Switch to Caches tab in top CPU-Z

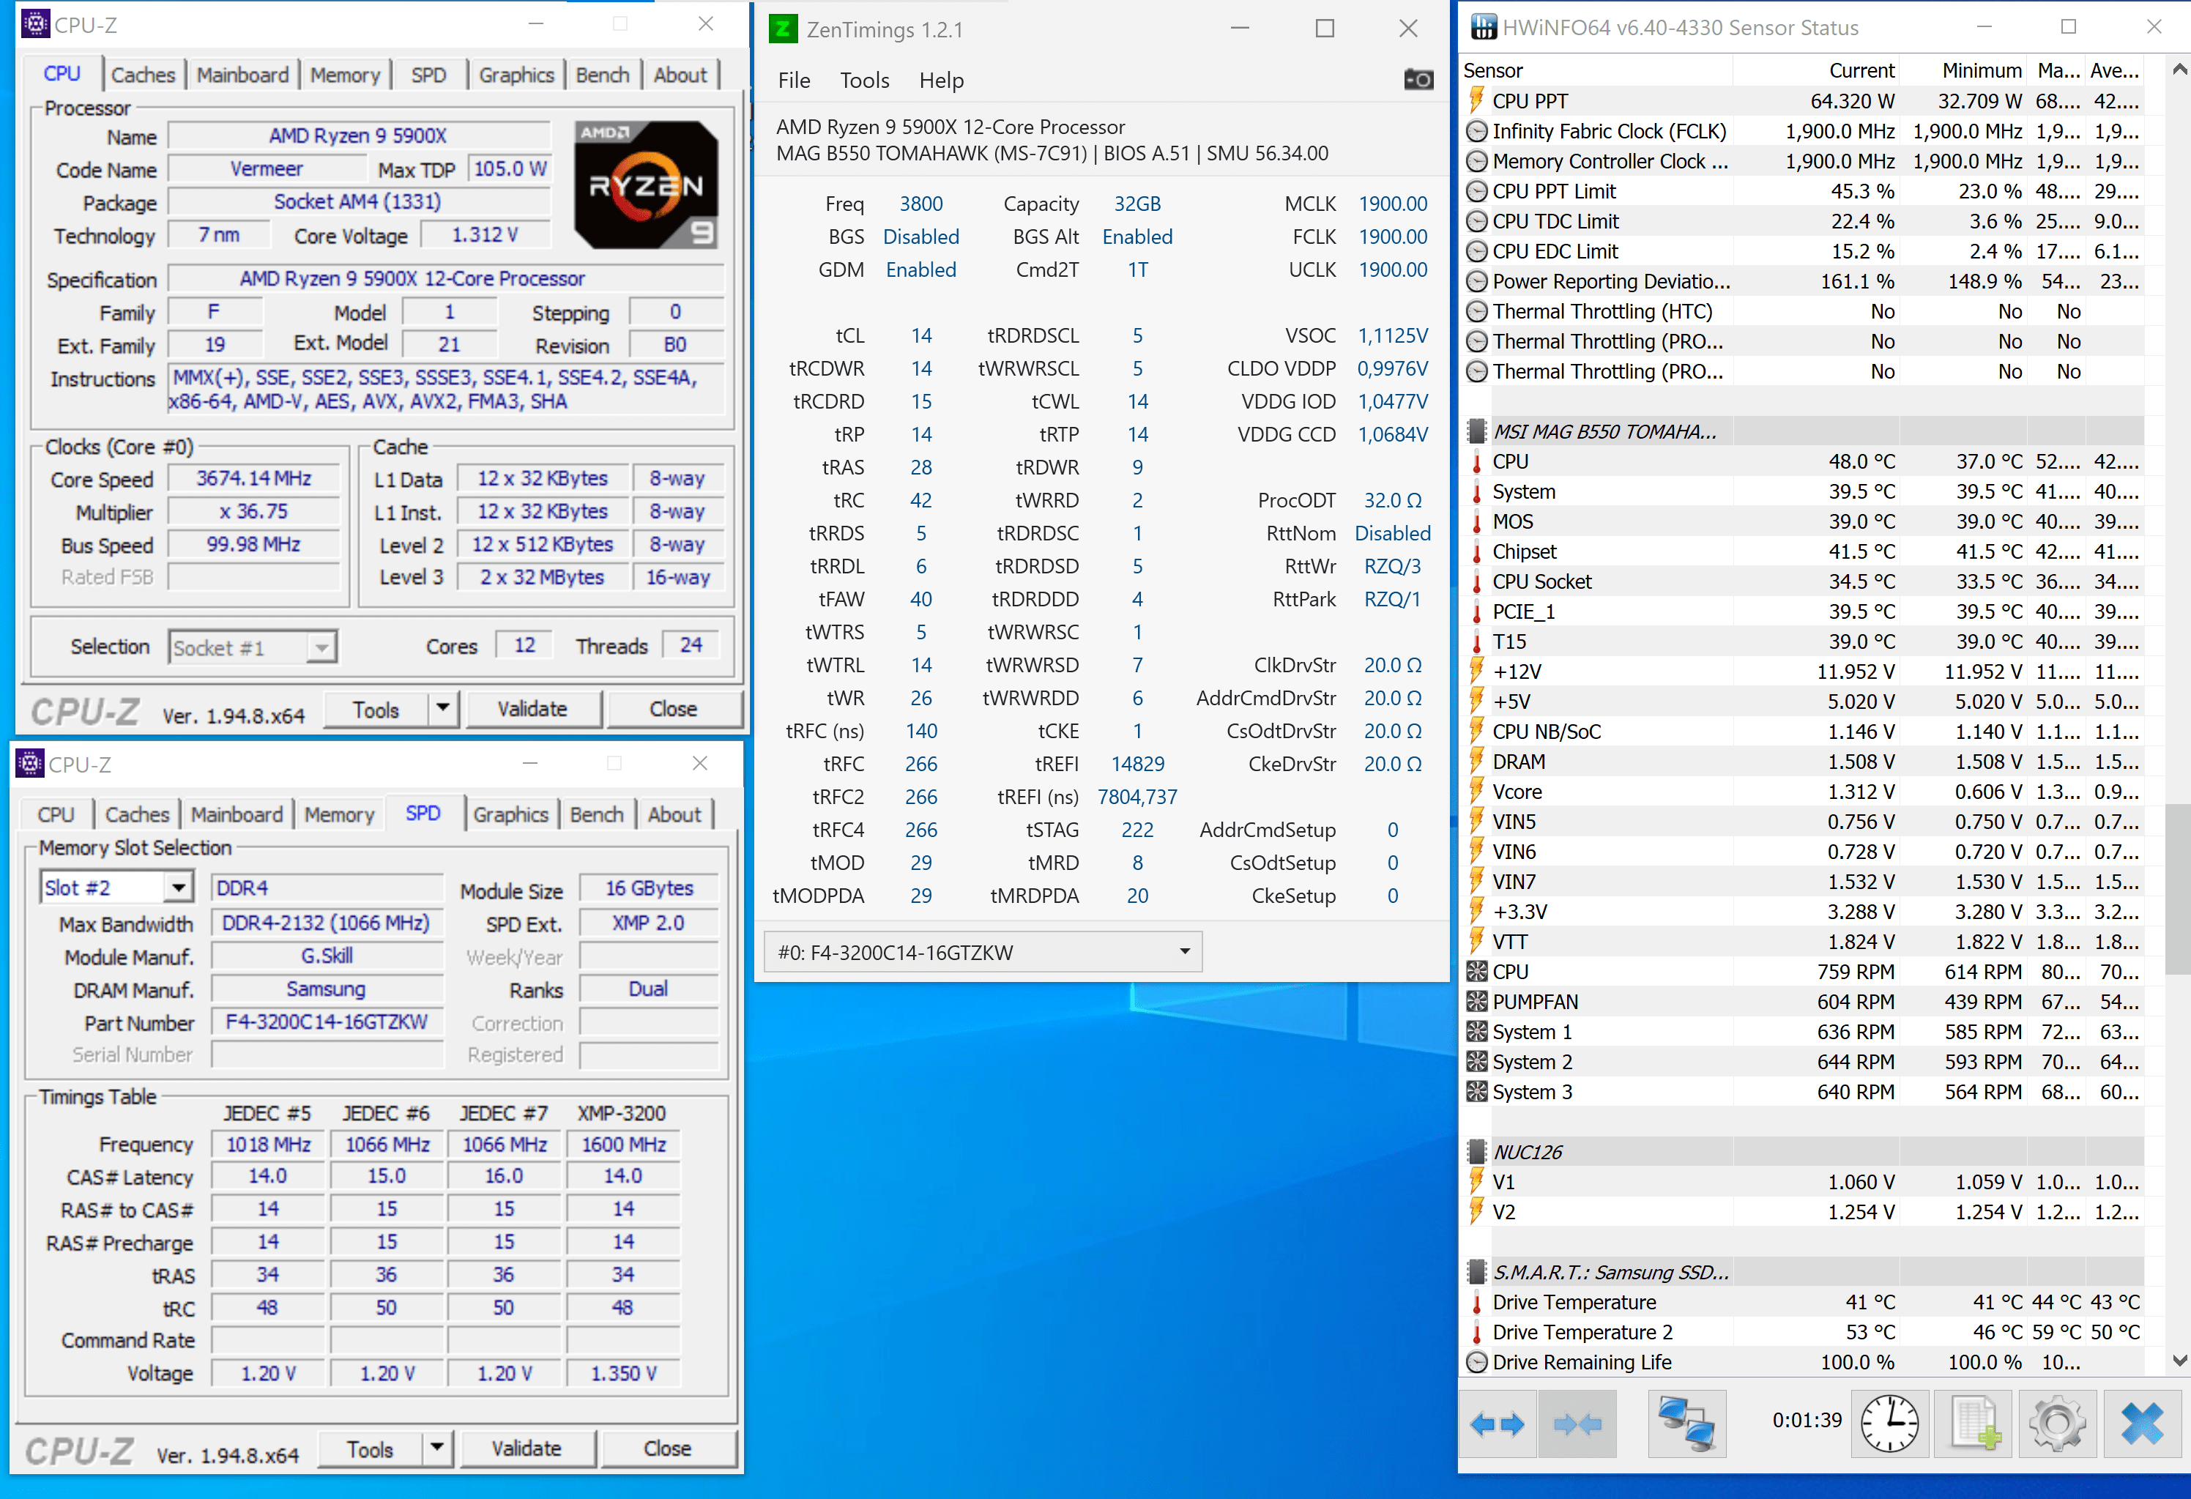tap(144, 75)
